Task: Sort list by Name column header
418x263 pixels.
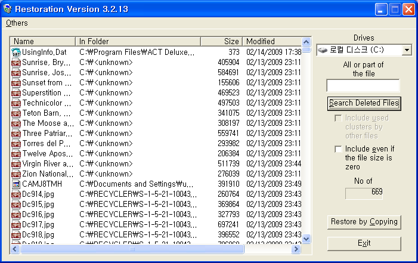Action: coord(43,41)
